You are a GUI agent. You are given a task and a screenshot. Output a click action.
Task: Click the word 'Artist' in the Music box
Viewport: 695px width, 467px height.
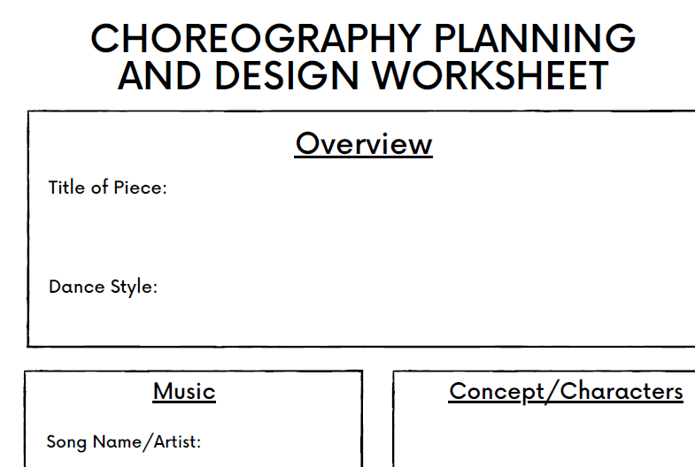[x=178, y=441]
